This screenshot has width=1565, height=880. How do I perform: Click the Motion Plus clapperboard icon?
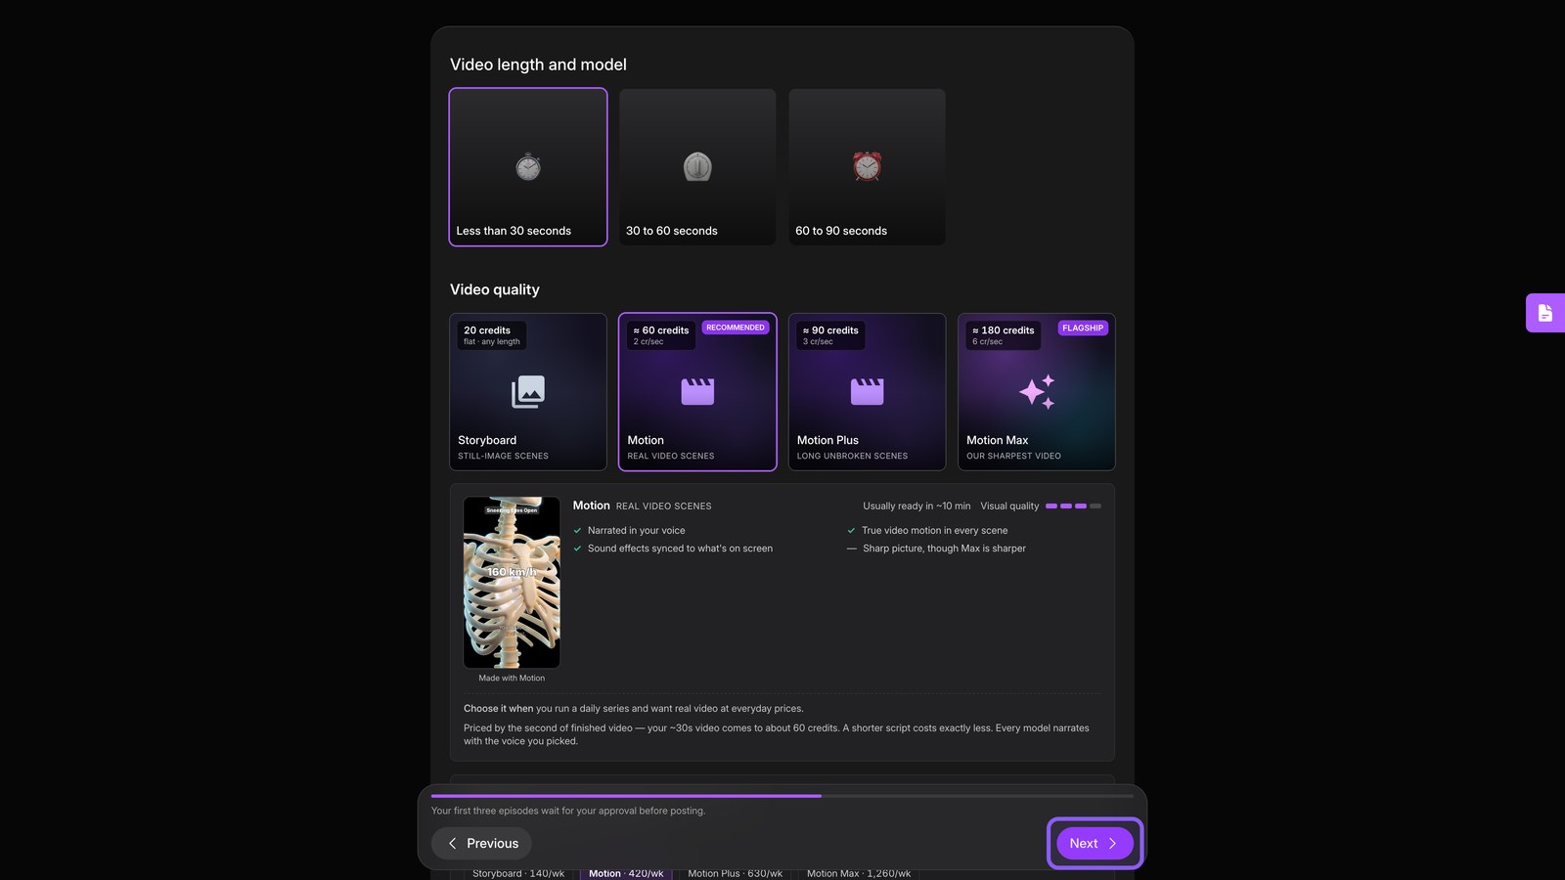pyautogui.click(x=867, y=391)
